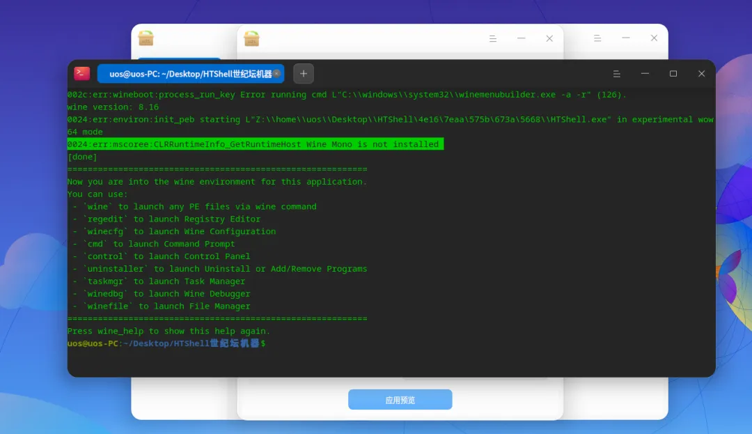
Task: Click the 'taskmgr' Task Manager line
Action: click(159, 281)
